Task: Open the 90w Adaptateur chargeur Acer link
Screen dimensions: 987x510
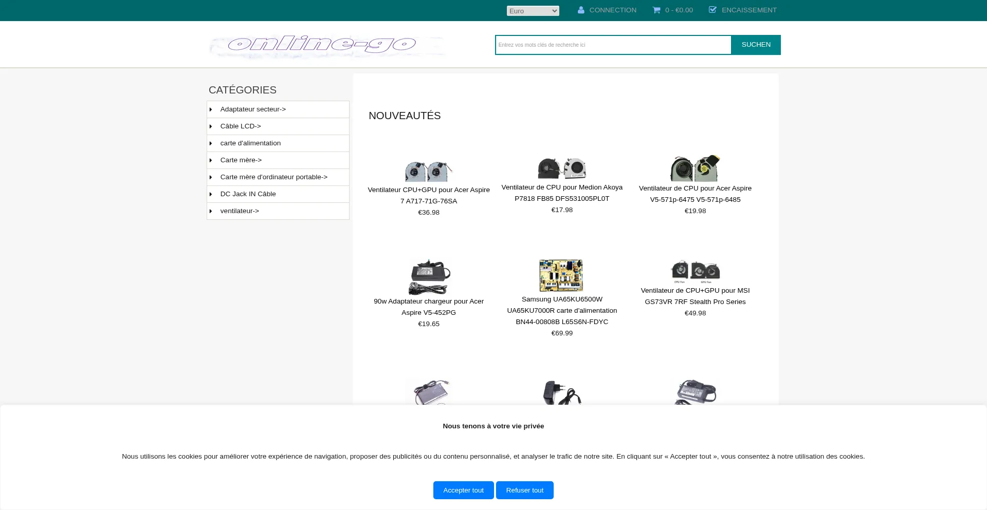Action: (x=429, y=307)
